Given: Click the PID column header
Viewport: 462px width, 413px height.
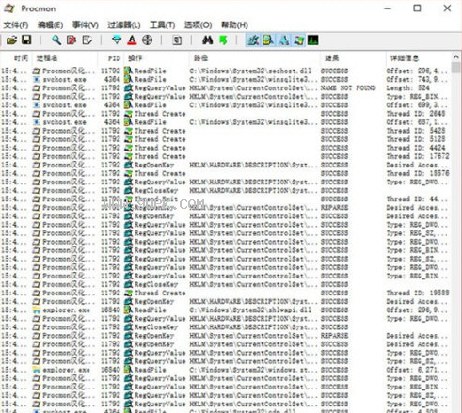Looking at the screenshot, I should pos(110,58).
